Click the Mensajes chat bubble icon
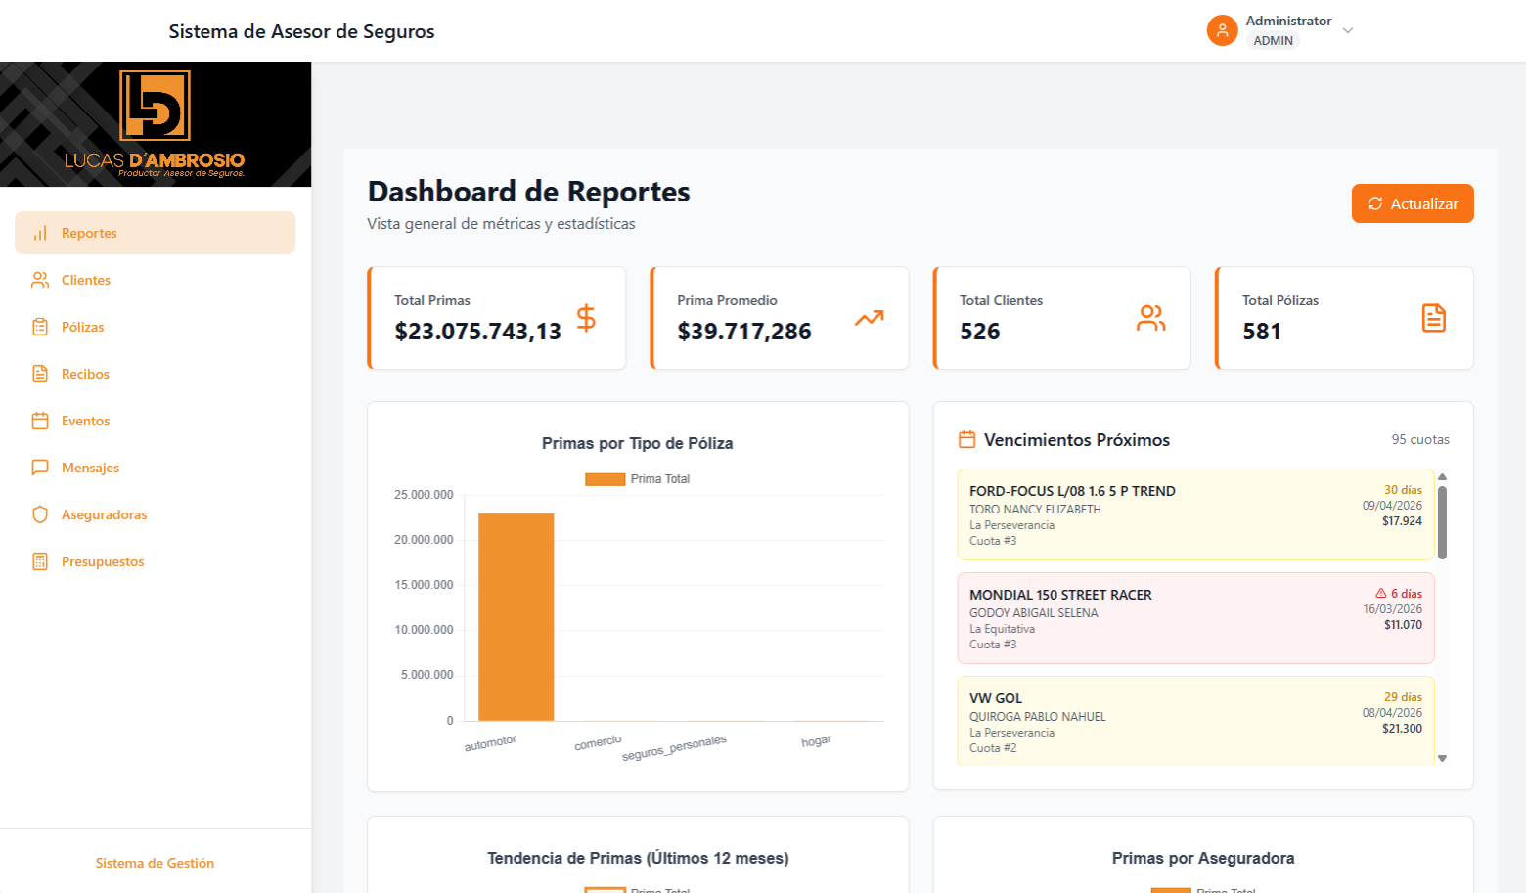 point(40,468)
